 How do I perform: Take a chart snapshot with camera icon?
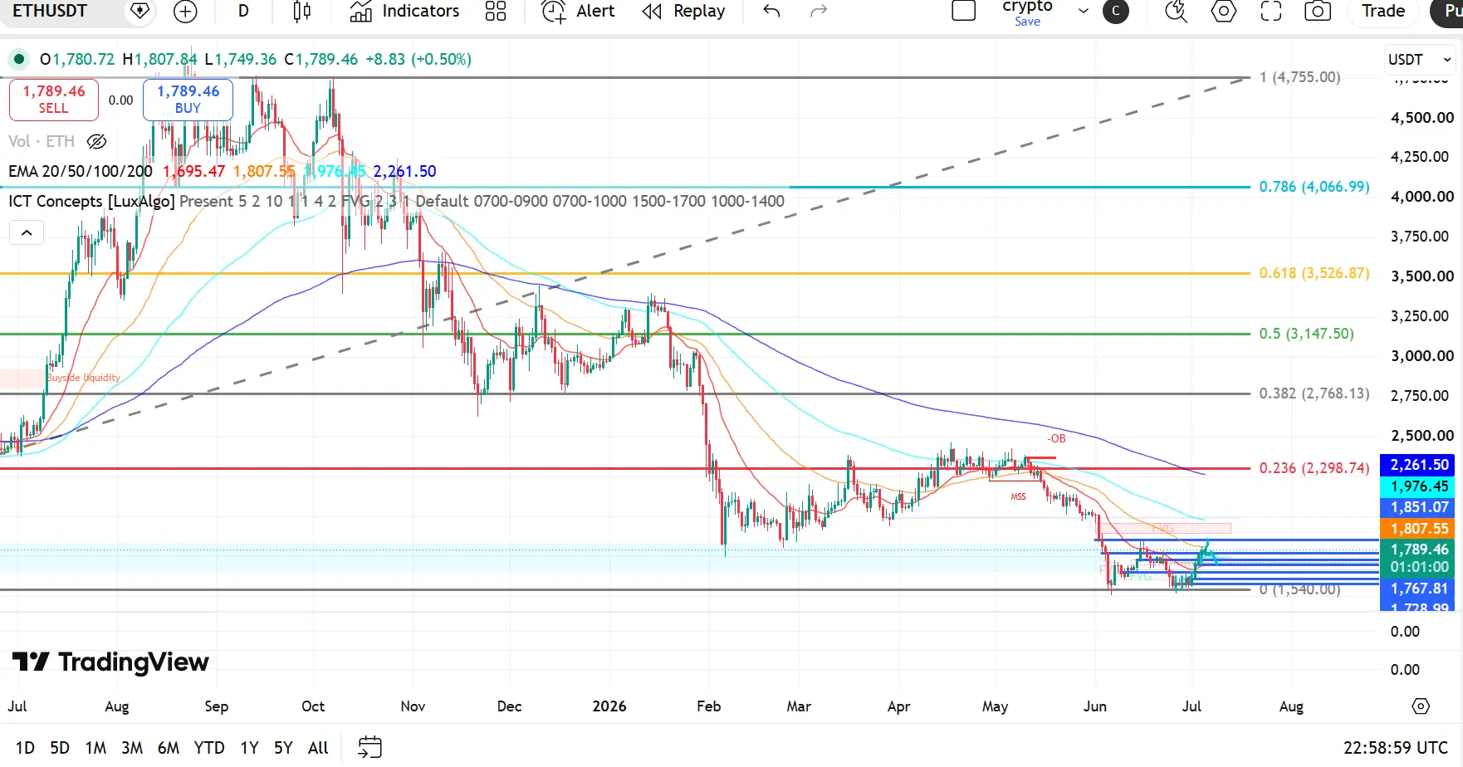pyautogui.click(x=1318, y=11)
